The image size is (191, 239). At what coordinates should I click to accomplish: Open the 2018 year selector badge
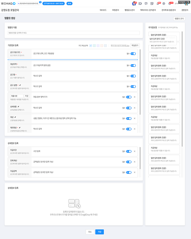click(70, 3)
